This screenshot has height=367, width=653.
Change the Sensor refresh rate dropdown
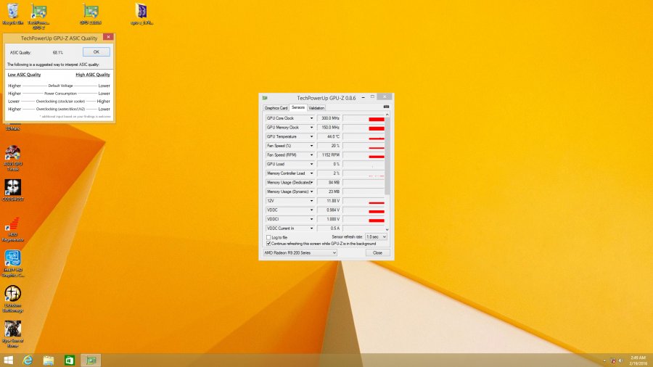(x=376, y=236)
